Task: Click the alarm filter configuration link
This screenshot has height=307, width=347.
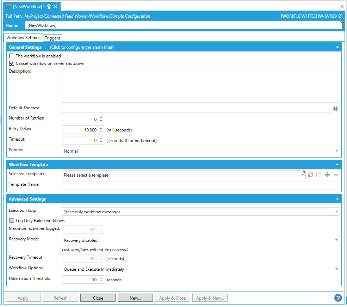Action: coord(82,47)
